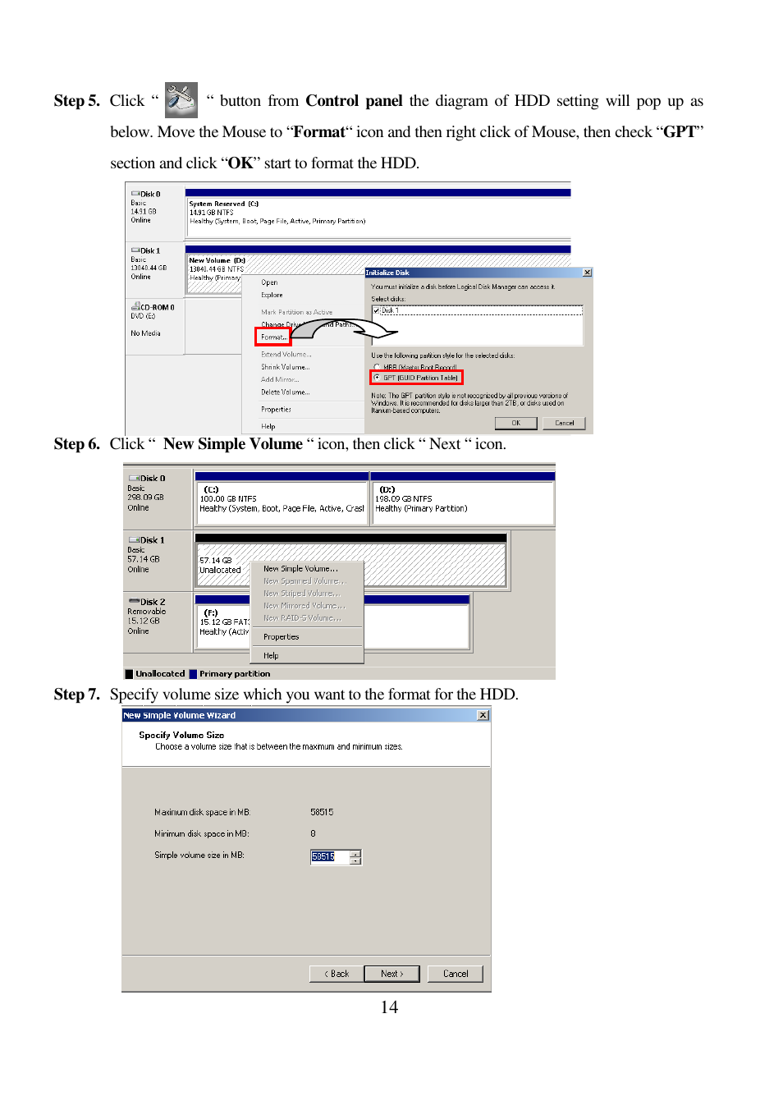The image size is (783, 1110).
Task: Select Disk 0 icon in first disk diagram
Action: tap(135, 195)
